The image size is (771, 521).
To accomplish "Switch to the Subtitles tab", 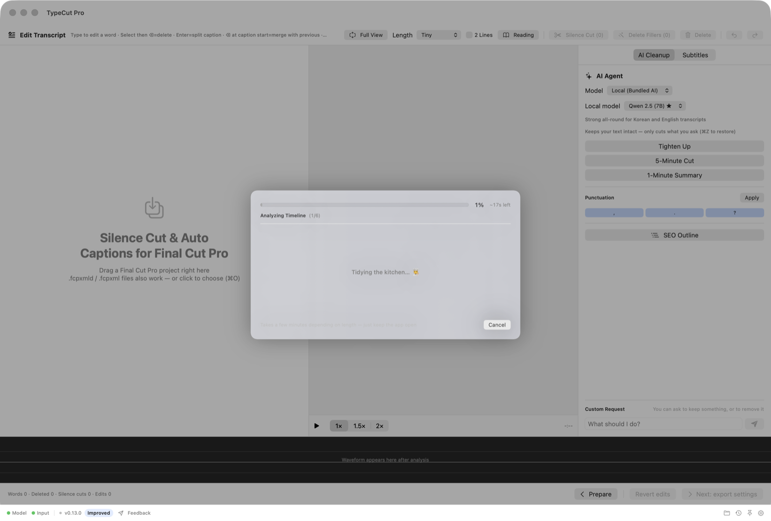I will tap(695, 55).
